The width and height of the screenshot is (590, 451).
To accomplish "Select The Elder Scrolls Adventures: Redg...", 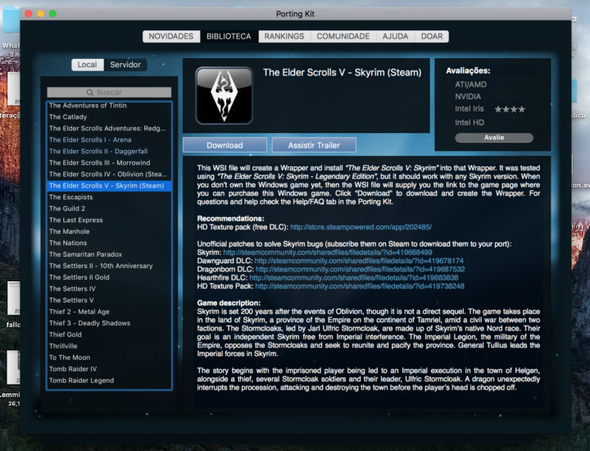I will (x=109, y=129).
